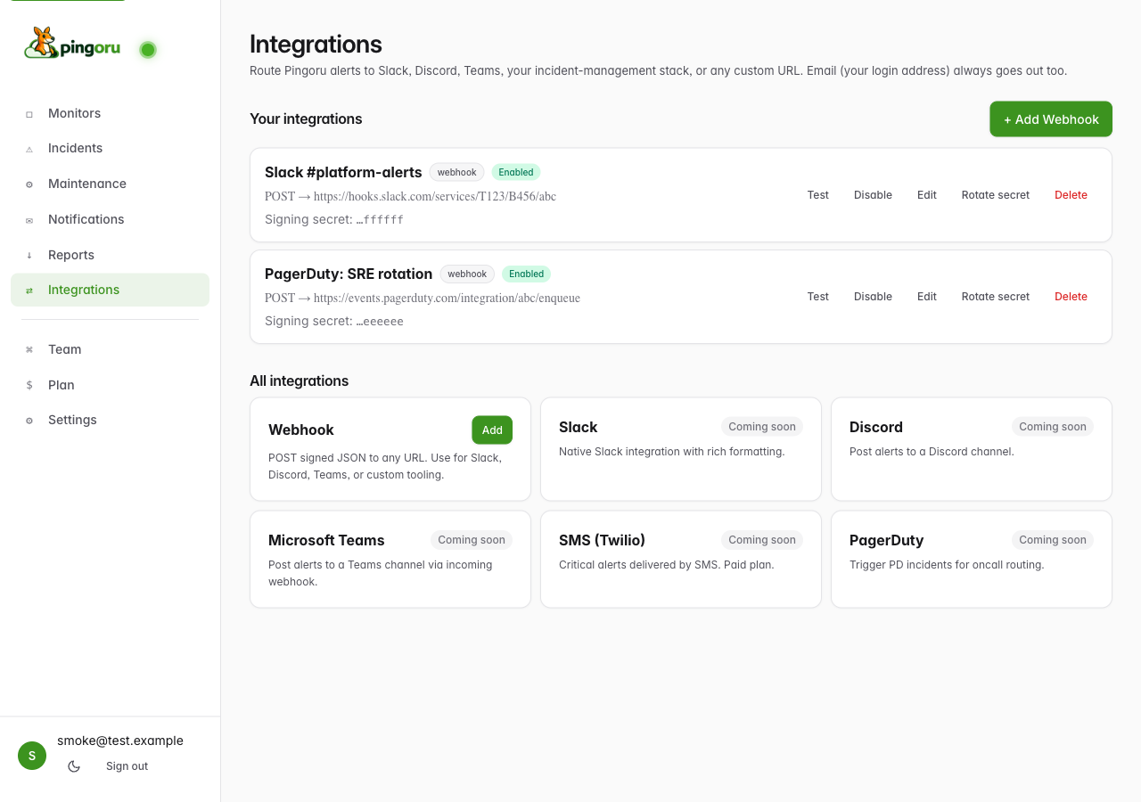The image size is (1141, 802).
Task: Toggle dark mode with the moon icon
Action: coord(74,765)
